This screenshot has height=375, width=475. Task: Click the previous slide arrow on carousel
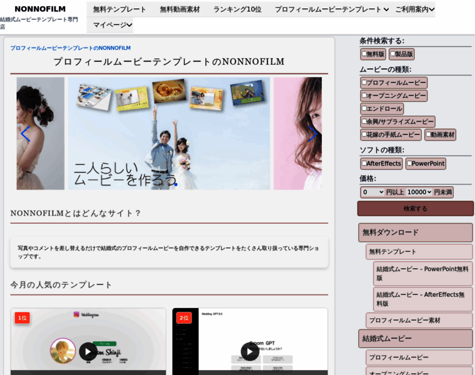point(26,134)
